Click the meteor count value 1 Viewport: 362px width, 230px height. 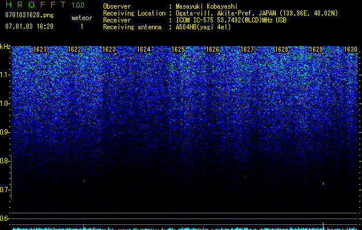click(x=82, y=26)
